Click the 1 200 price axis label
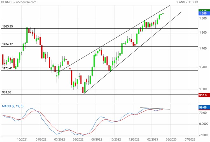The width and height of the screenshot is (210, 142). (203, 67)
